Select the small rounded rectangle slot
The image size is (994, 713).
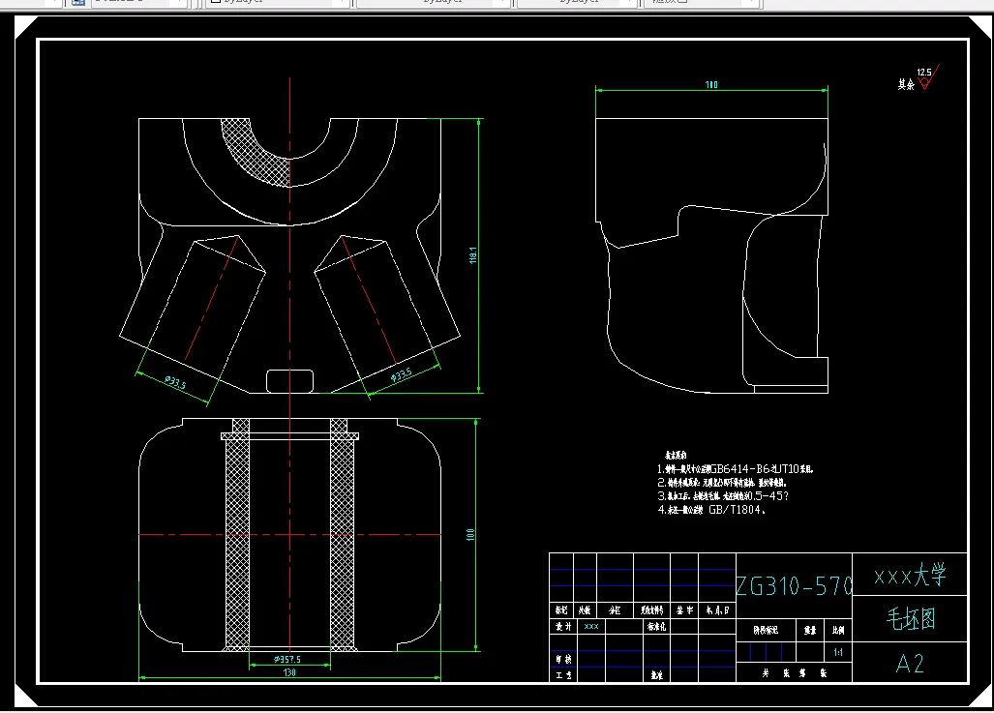coord(289,381)
